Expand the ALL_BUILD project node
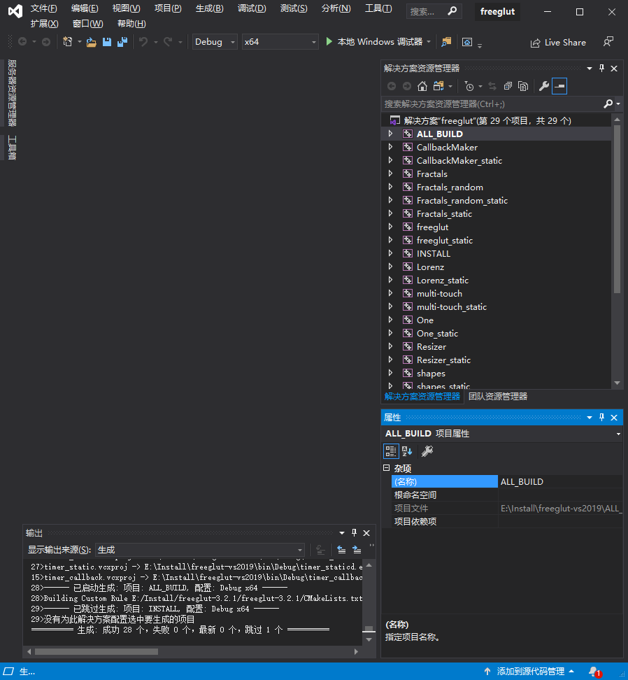The image size is (628, 680). click(x=390, y=134)
